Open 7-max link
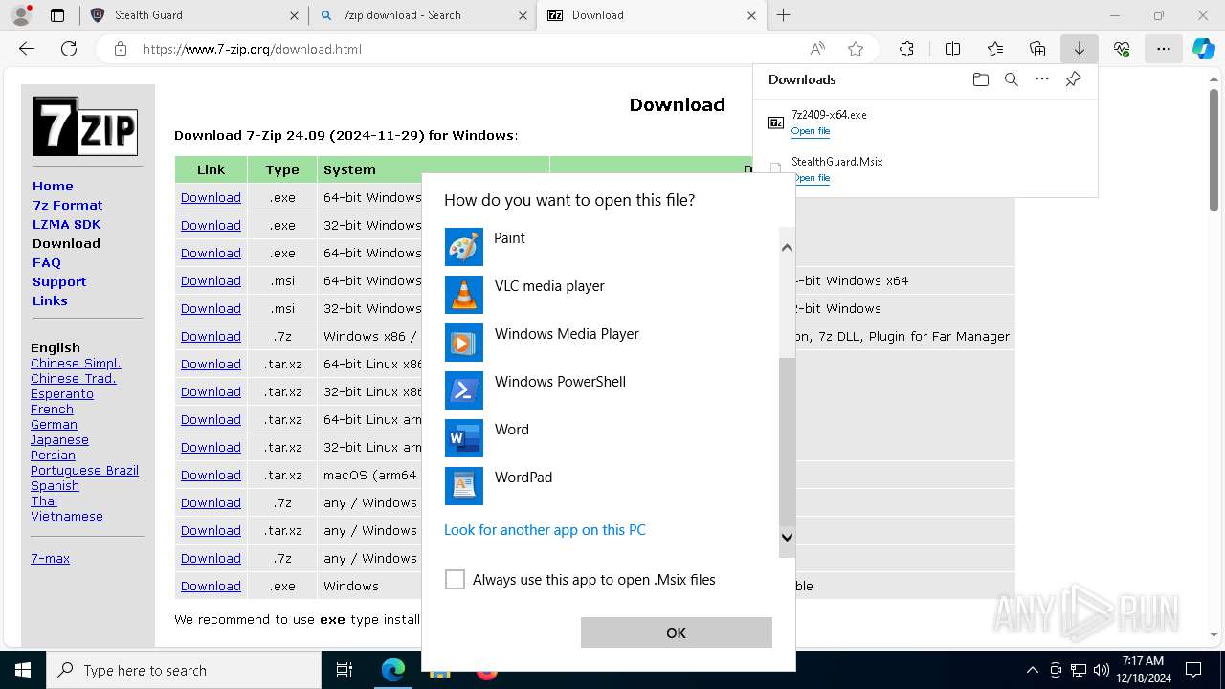 pyautogui.click(x=50, y=558)
